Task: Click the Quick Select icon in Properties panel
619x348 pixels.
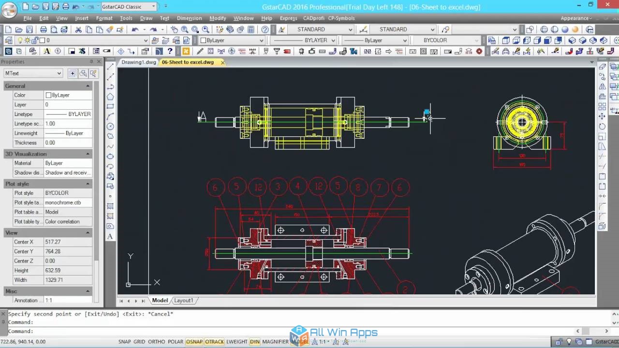Action: 93,73
